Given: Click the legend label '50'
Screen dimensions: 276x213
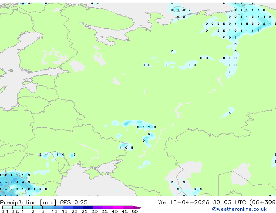Looking at the screenshot, I should (135, 211).
